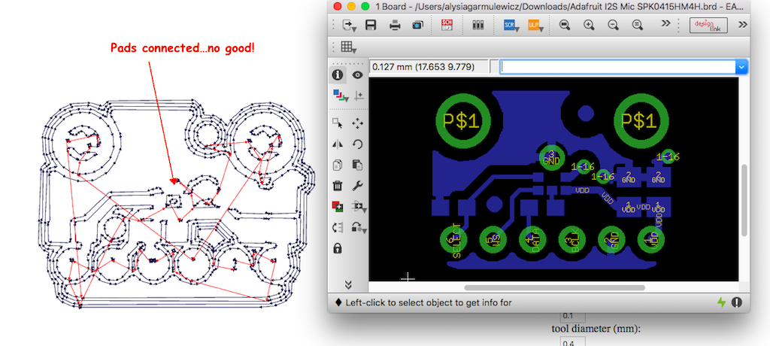Select the Mirror tool
This screenshot has width=770, height=346.
(338, 144)
